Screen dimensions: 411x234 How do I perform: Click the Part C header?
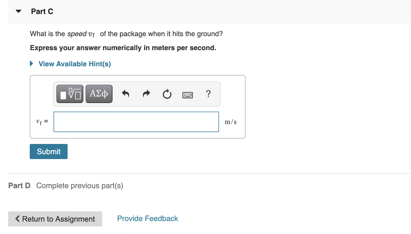click(x=42, y=11)
